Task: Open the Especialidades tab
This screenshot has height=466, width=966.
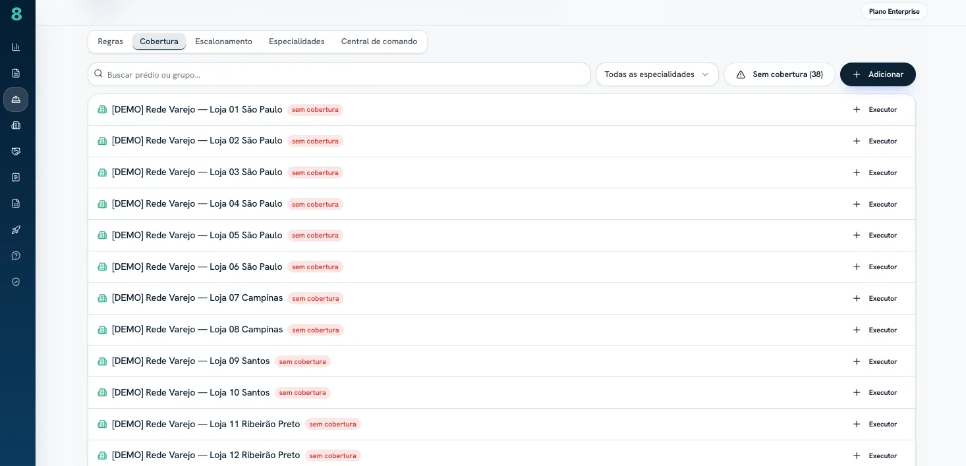Action: click(297, 41)
